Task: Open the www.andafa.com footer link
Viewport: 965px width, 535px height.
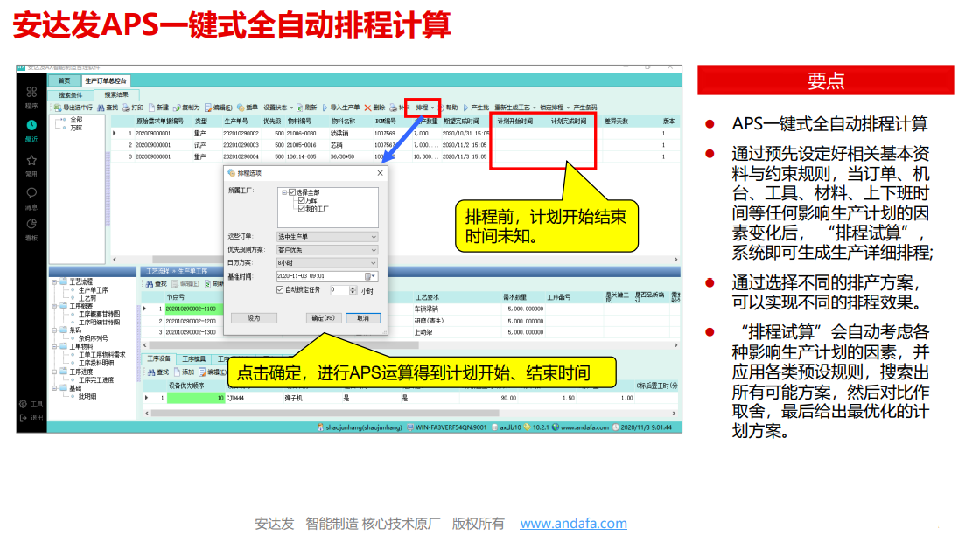Action: pos(574,524)
